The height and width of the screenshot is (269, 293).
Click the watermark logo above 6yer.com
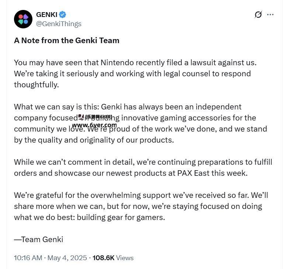81,117
